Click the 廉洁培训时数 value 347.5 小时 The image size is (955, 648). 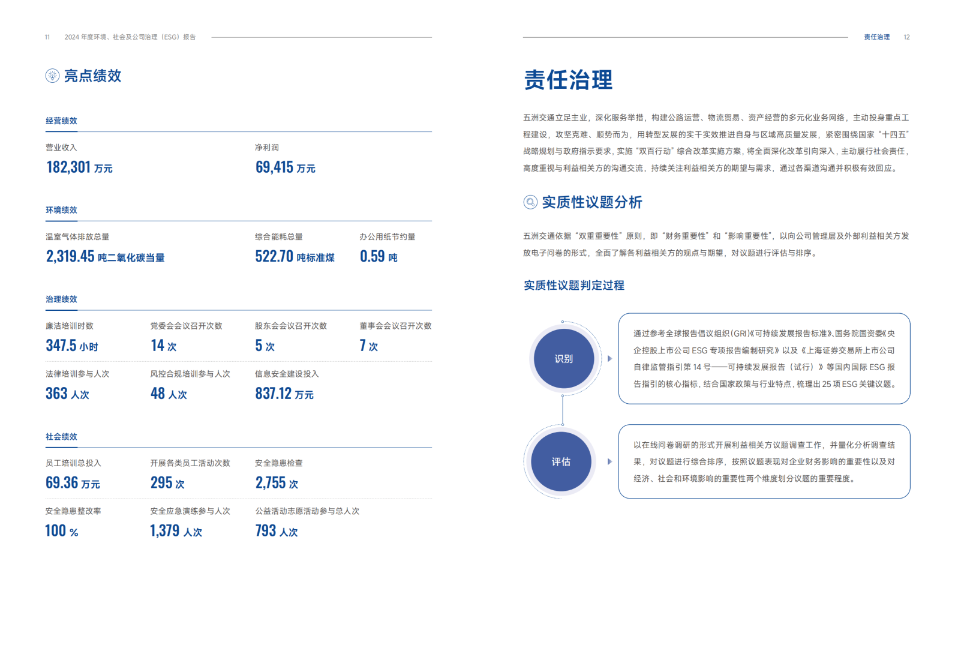(x=71, y=346)
